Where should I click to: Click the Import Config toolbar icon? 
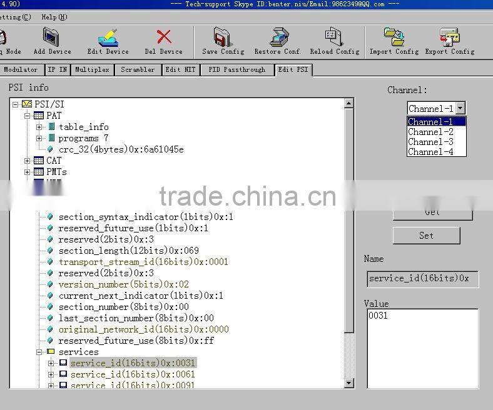point(394,38)
